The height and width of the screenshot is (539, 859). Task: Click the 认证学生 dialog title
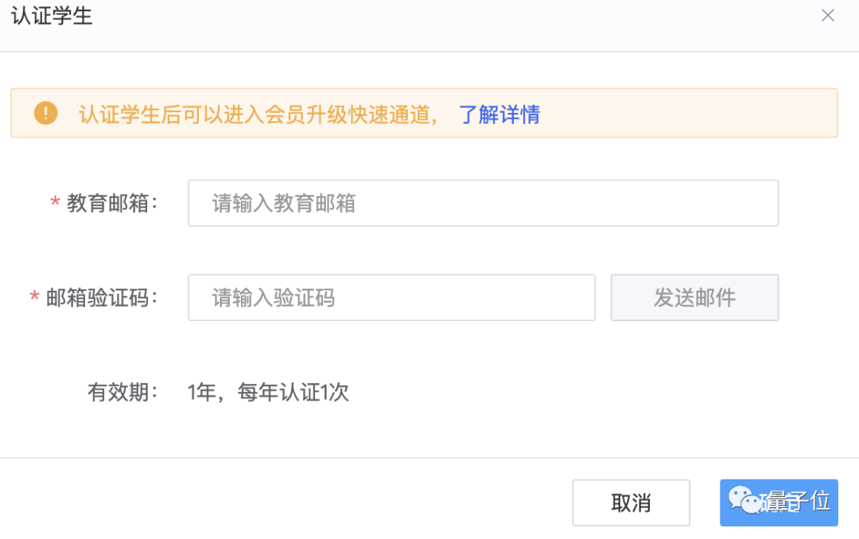[51, 16]
